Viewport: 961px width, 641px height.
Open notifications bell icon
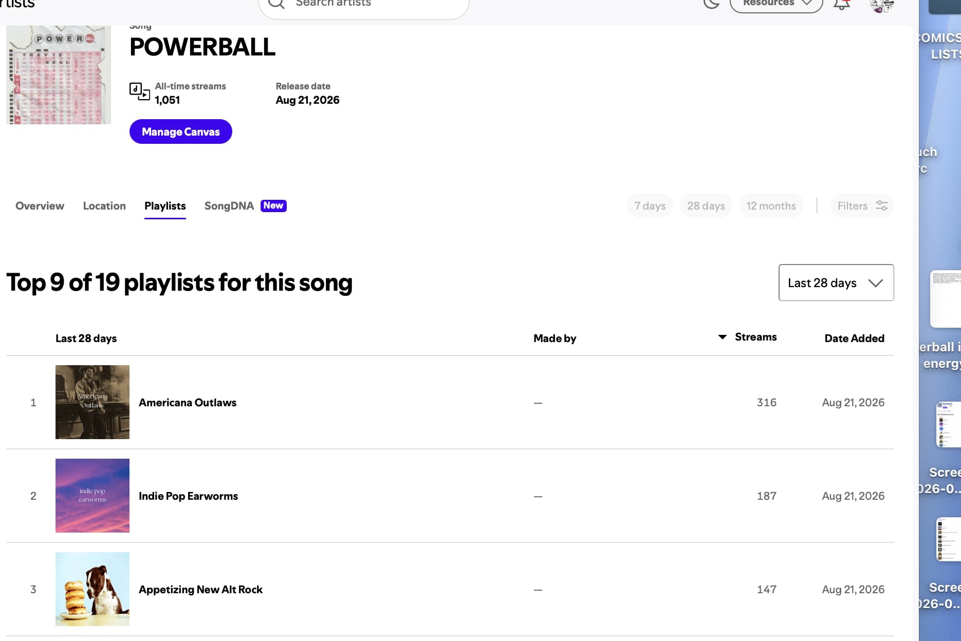841,4
